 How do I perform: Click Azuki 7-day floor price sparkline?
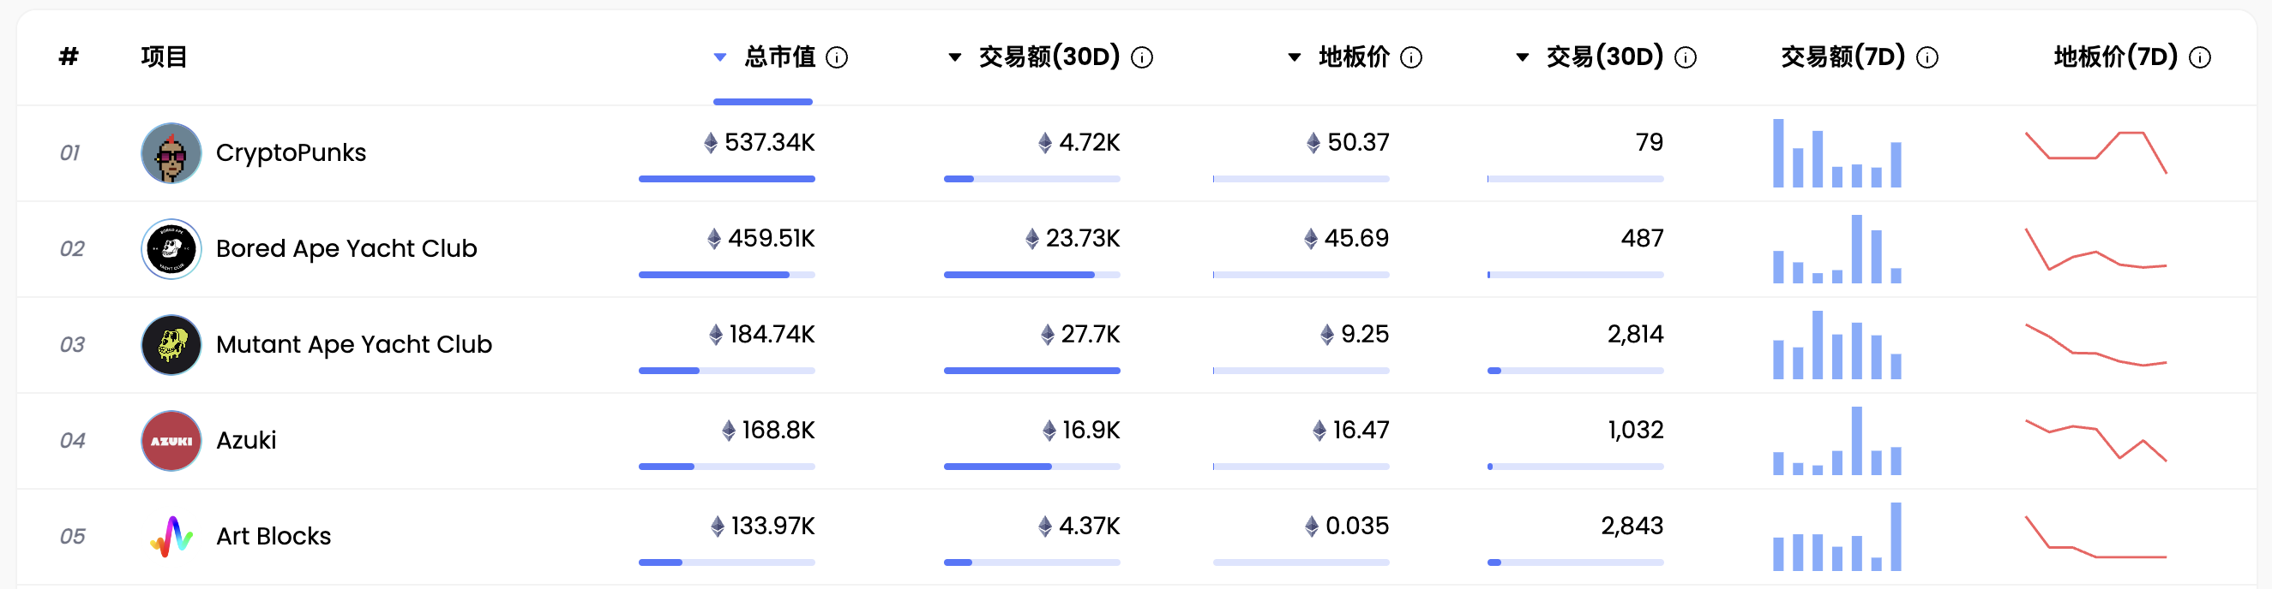[x=2095, y=440]
